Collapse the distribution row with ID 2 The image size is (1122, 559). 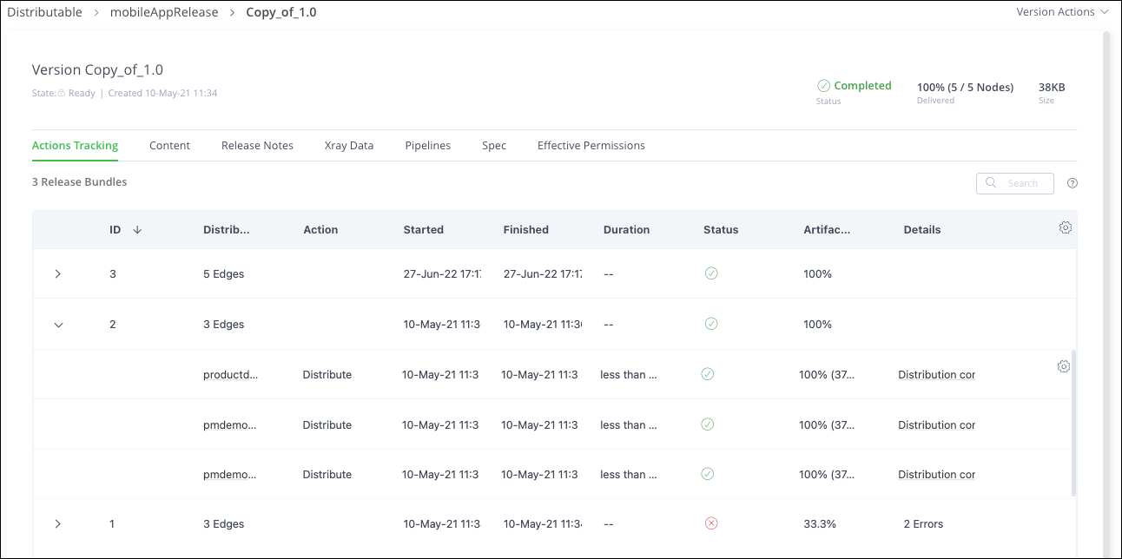[58, 324]
